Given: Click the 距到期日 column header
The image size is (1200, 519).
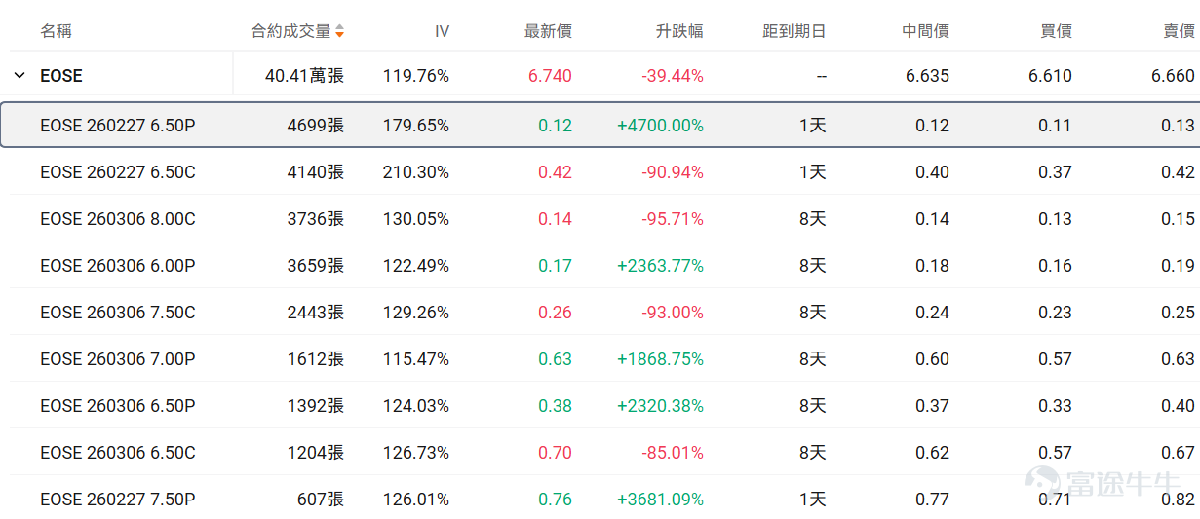Looking at the screenshot, I should (x=794, y=32).
